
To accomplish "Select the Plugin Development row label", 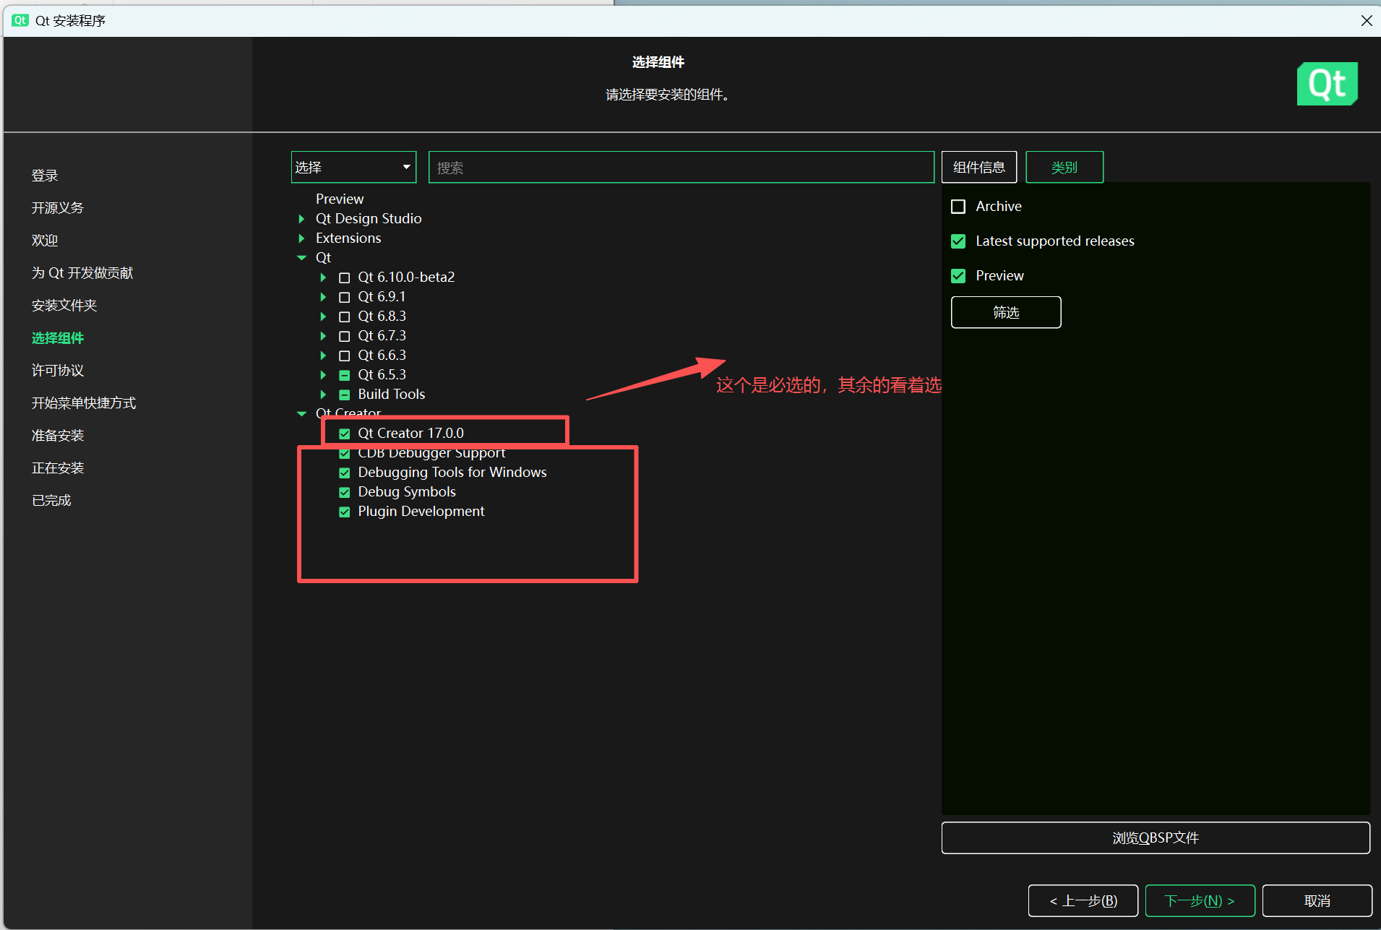I will (421, 512).
